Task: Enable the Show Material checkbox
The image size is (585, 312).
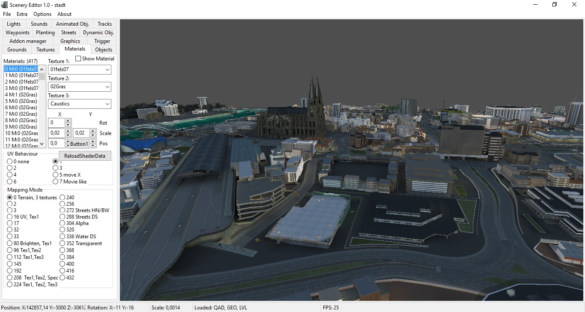Action: coord(78,59)
